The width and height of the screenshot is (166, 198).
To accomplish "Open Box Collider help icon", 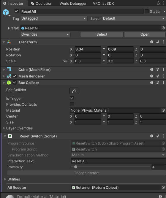I will pyautogui.click(x=152, y=83).
